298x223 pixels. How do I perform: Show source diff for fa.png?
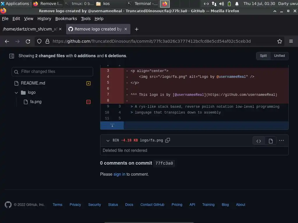coord(259,141)
